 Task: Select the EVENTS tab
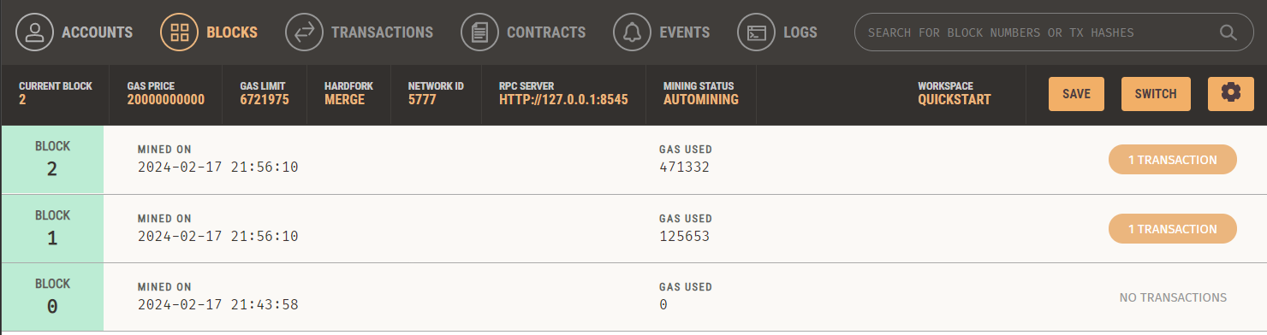[684, 32]
